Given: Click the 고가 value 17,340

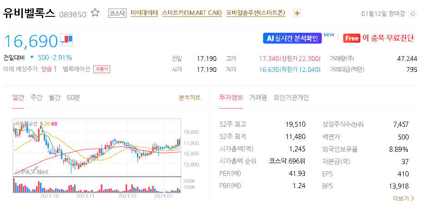Looking at the screenshot, I should pos(269,59).
